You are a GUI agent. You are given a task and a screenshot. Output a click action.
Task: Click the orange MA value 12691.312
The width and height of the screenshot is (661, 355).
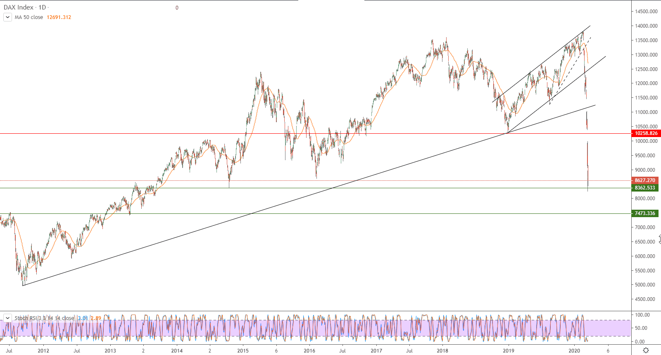tap(59, 17)
